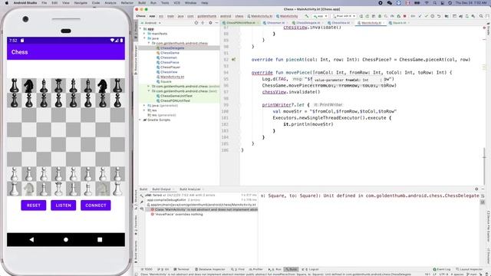Switch to the ChessView.kt editor tab

click(340, 23)
